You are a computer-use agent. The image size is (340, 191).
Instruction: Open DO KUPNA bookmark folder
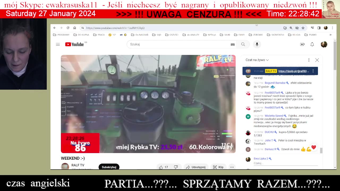[81, 35]
